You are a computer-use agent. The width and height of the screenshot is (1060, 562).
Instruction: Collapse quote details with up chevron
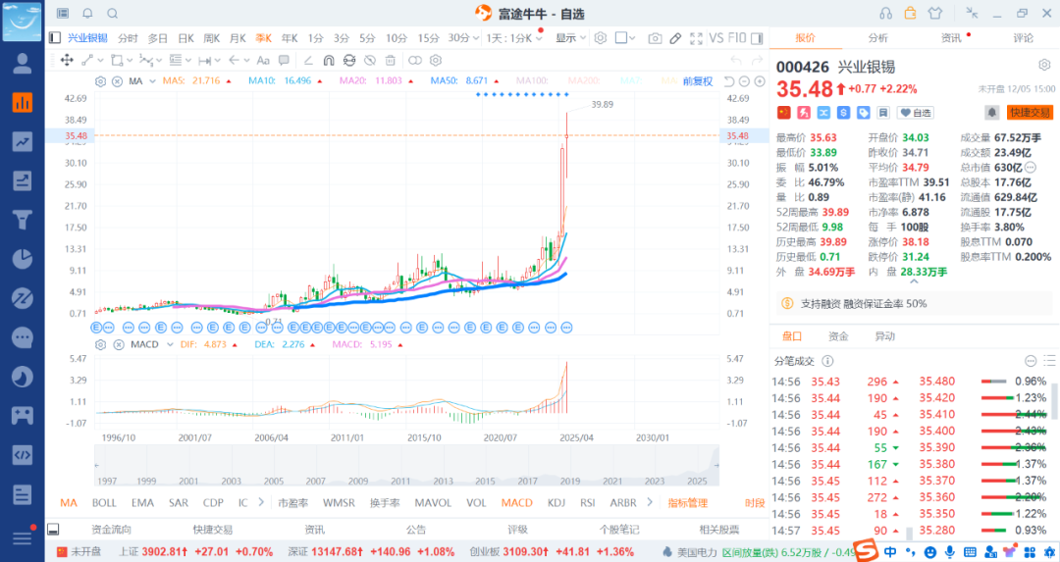tap(914, 281)
